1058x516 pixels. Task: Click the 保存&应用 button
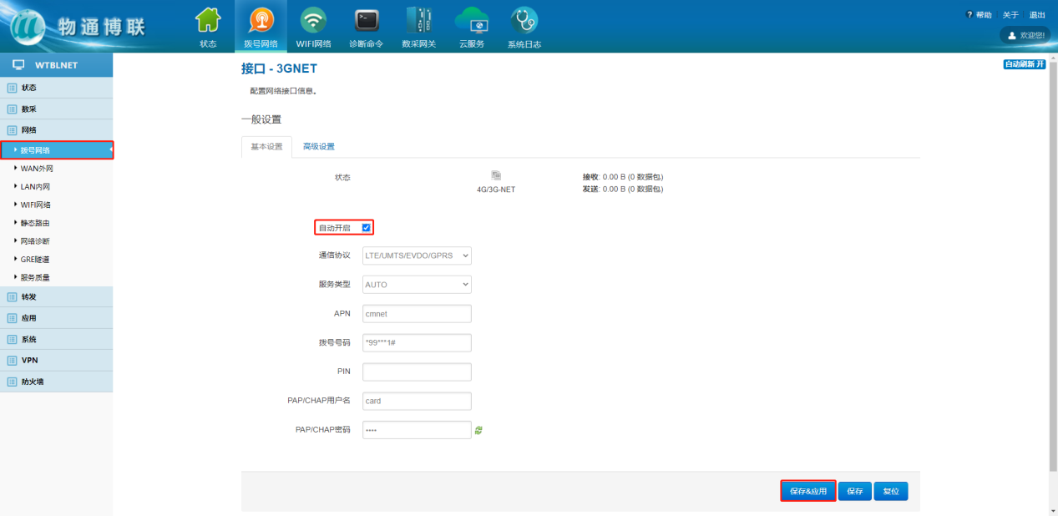(x=807, y=492)
